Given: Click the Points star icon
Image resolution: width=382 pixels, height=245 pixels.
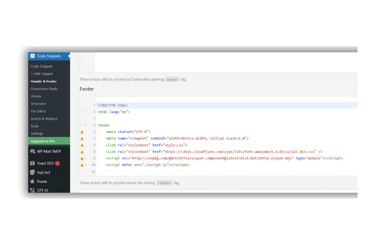Looking at the screenshot, I should [x=32, y=181].
